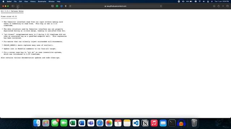Viewport: 231px width, 129px height.
Task: Open the Edit menu
Action: pyautogui.click(x=20, y=1)
